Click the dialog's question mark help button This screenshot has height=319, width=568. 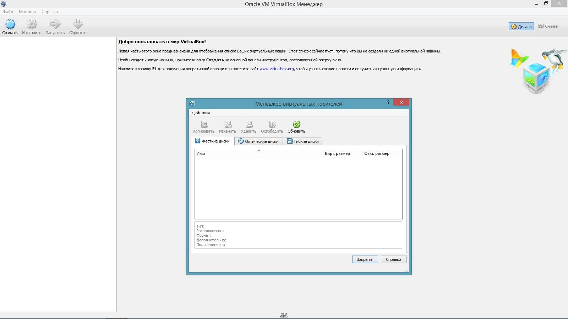388,102
